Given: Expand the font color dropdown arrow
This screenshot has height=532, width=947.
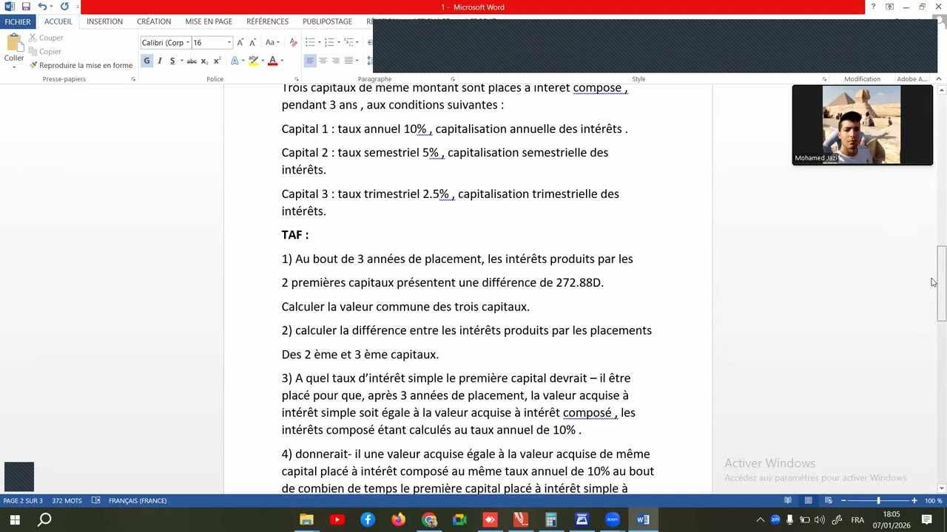Looking at the screenshot, I should (x=282, y=61).
